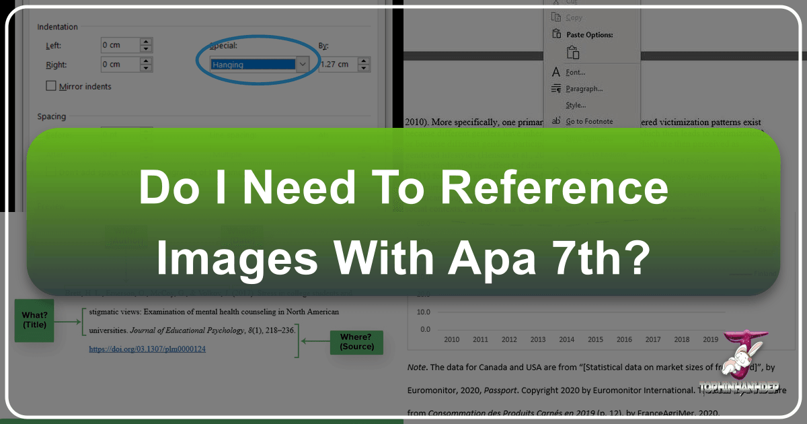The image size is (807, 424).
Task: Click the Font letter-A icon
Action: [555, 72]
